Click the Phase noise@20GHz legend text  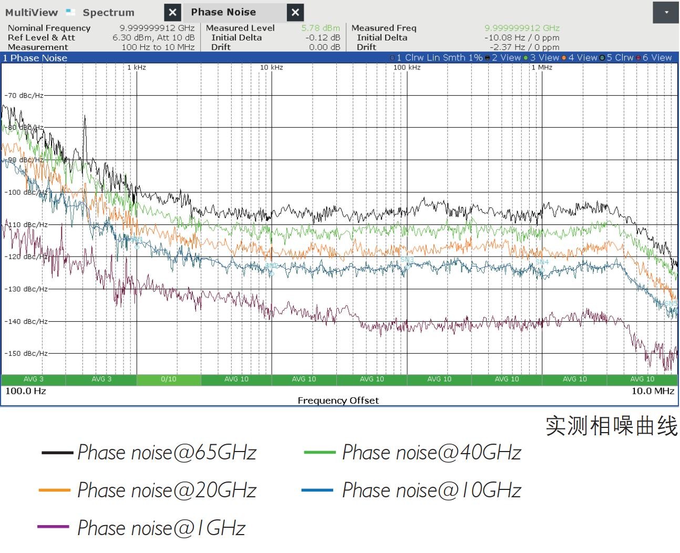point(167,490)
